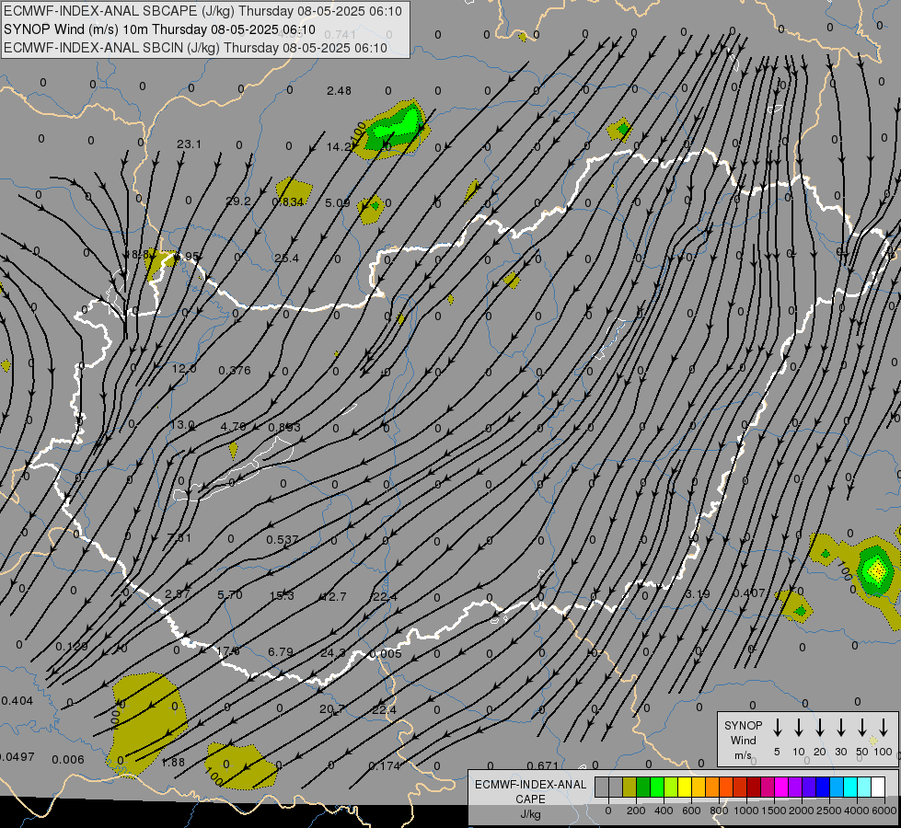Select the bright cyan CAPE legend swatch
This screenshot has width=901, height=828.
[x=849, y=788]
